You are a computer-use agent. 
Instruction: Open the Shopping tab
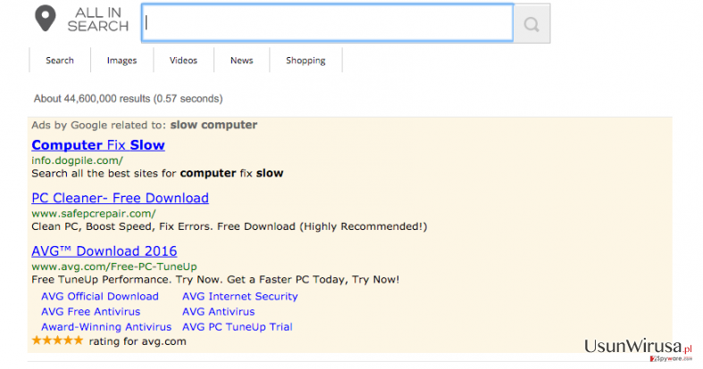tap(305, 60)
